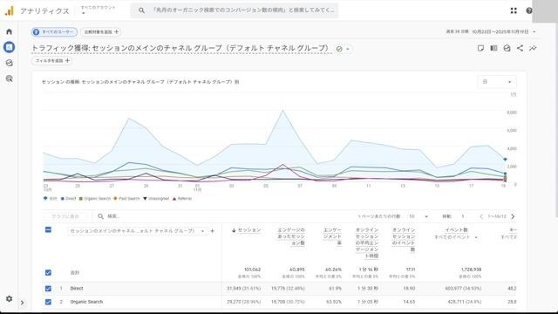Open the annotations note icon
The image size is (558, 314).
[480, 48]
